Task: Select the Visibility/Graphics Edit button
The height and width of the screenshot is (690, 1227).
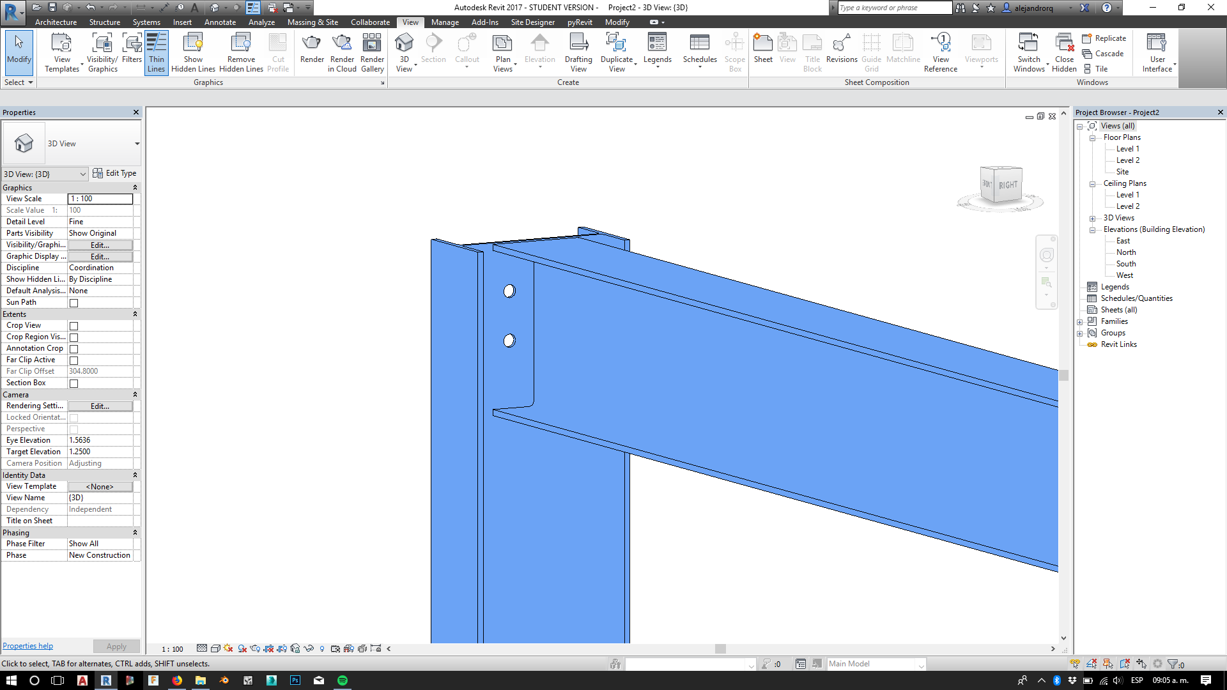Action: 100,244
